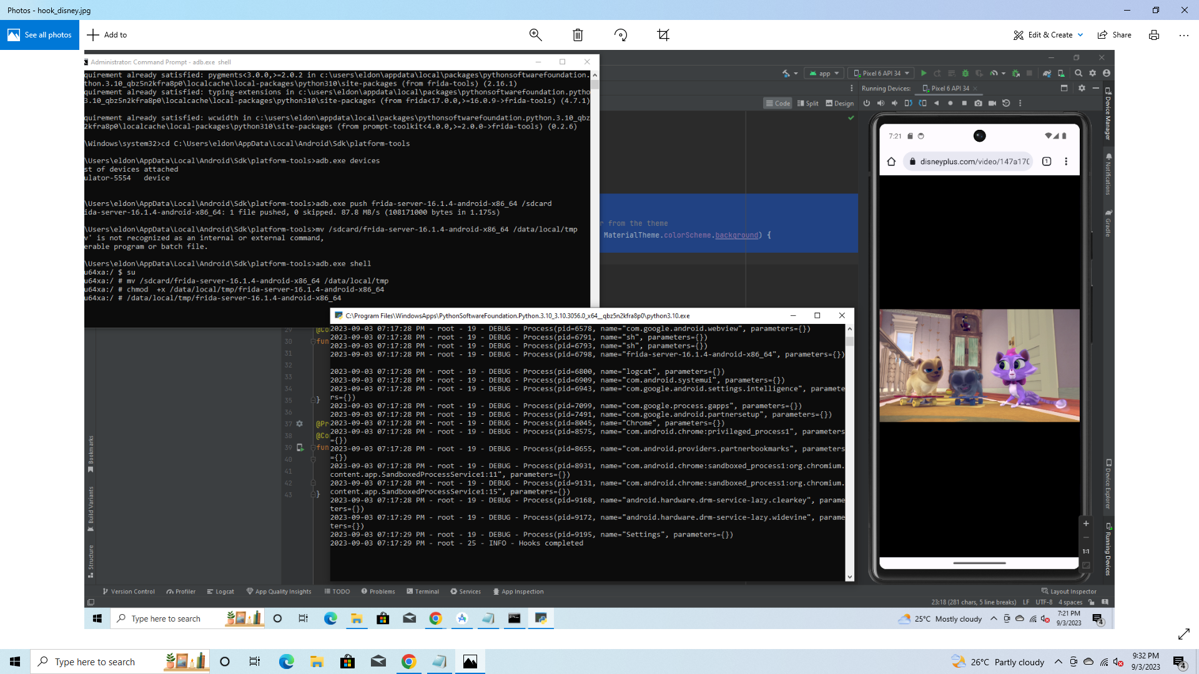Screen dimensions: 1199x674
Task: Switch to Design view in pictured Android Studio
Action: point(839,104)
